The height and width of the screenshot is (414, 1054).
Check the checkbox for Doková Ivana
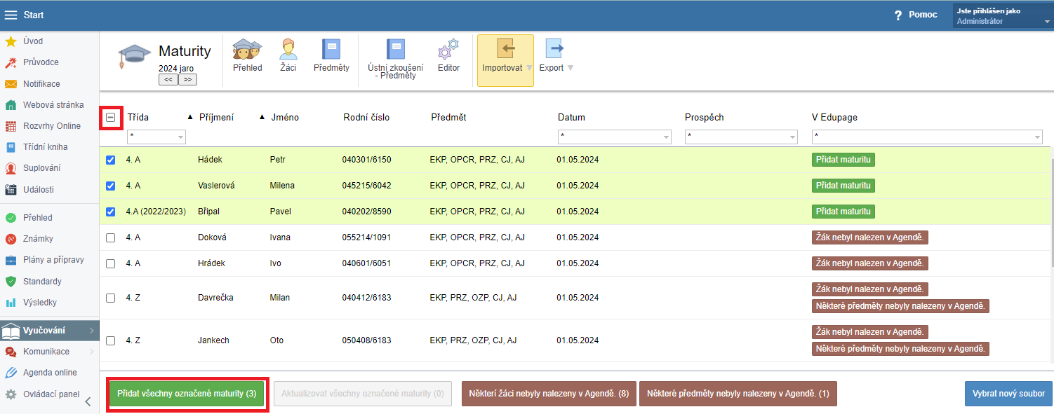point(110,237)
